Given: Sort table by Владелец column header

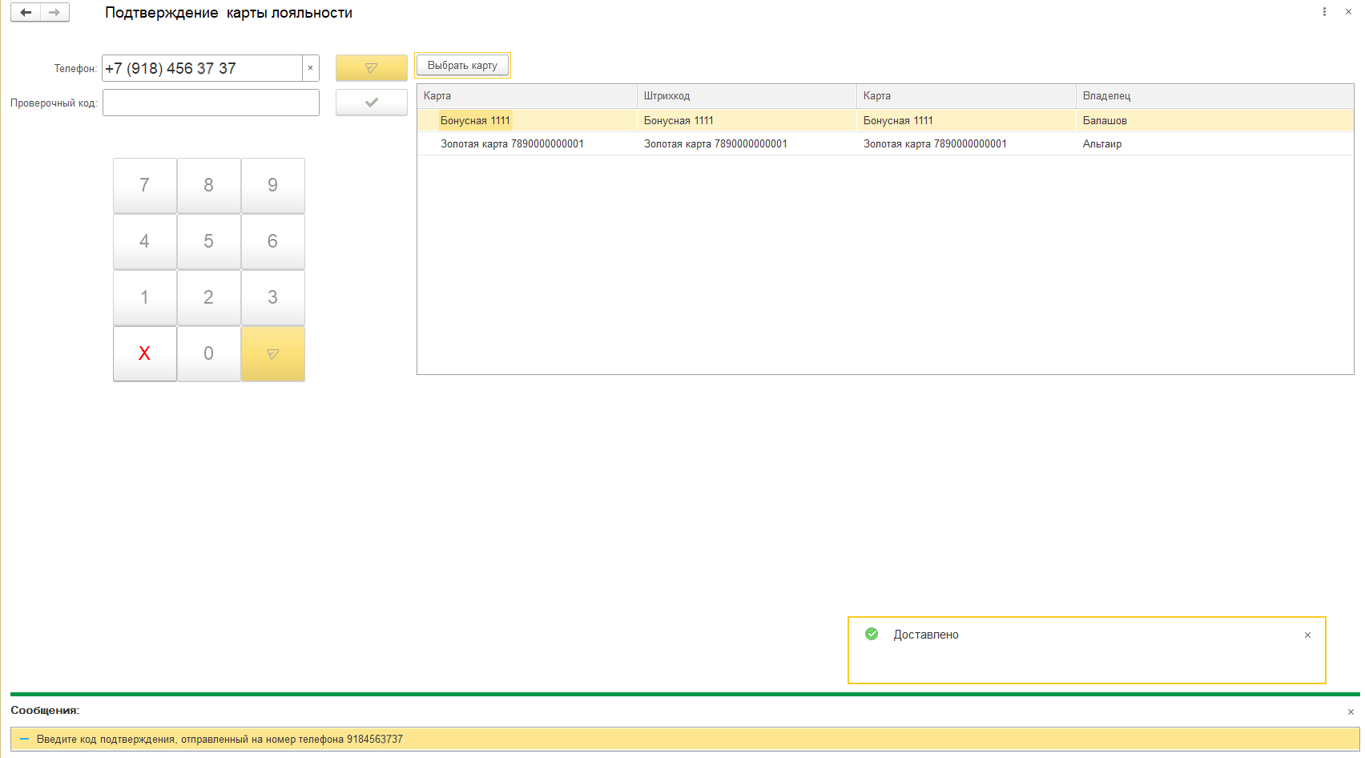Looking at the screenshot, I should point(1106,96).
